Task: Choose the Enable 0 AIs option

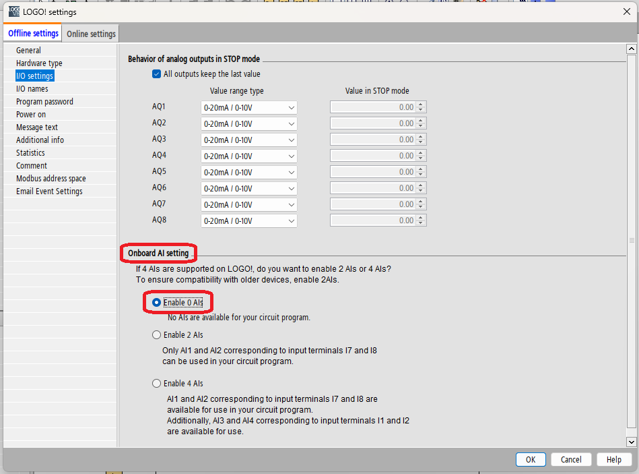Action: point(157,303)
